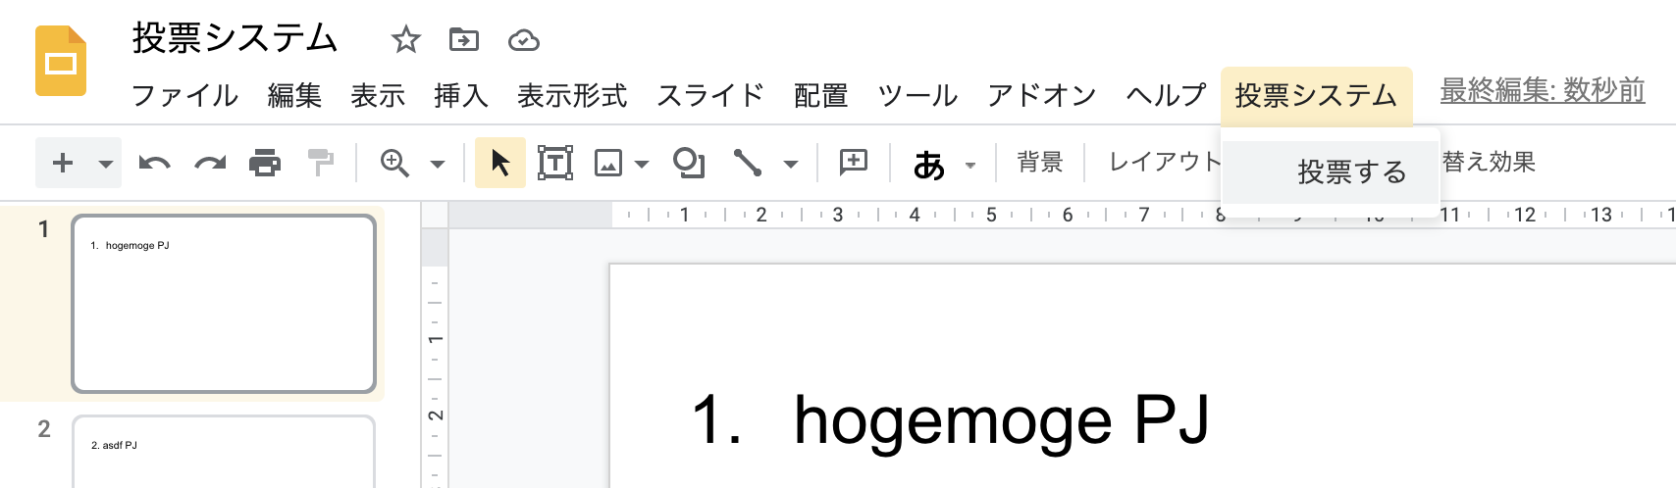
Task: Open the アドオン menu
Action: 1042,95
